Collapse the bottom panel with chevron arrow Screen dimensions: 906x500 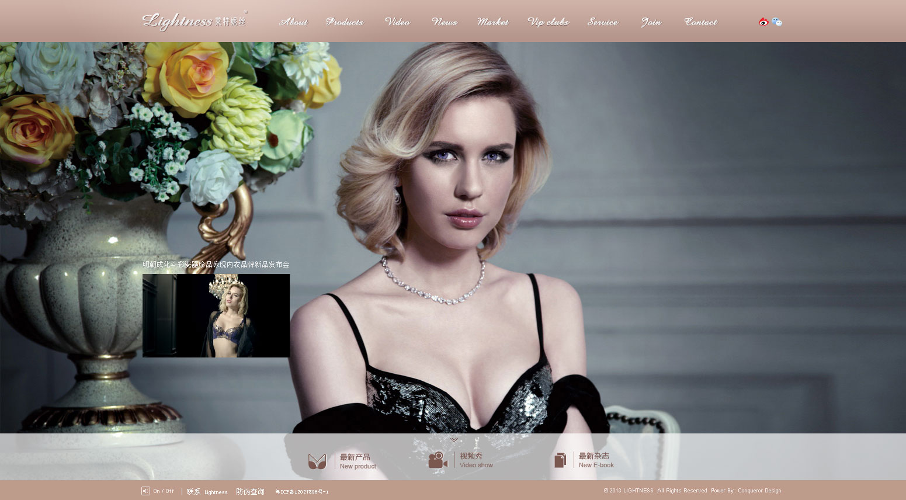click(x=454, y=439)
